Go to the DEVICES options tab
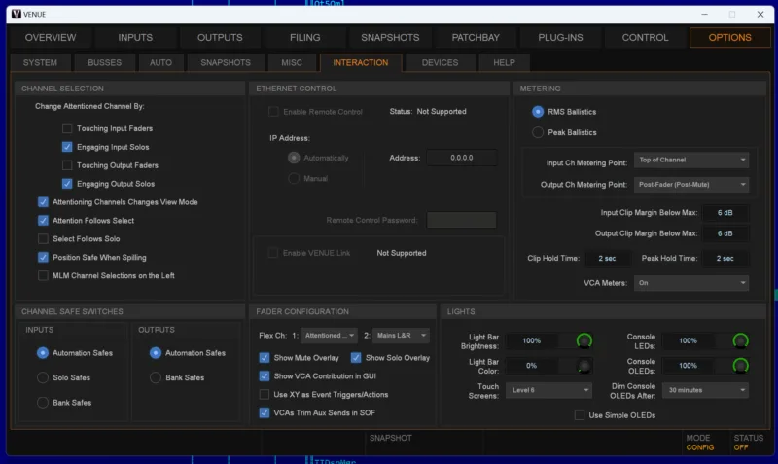778x464 pixels. (x=441, y=63)
